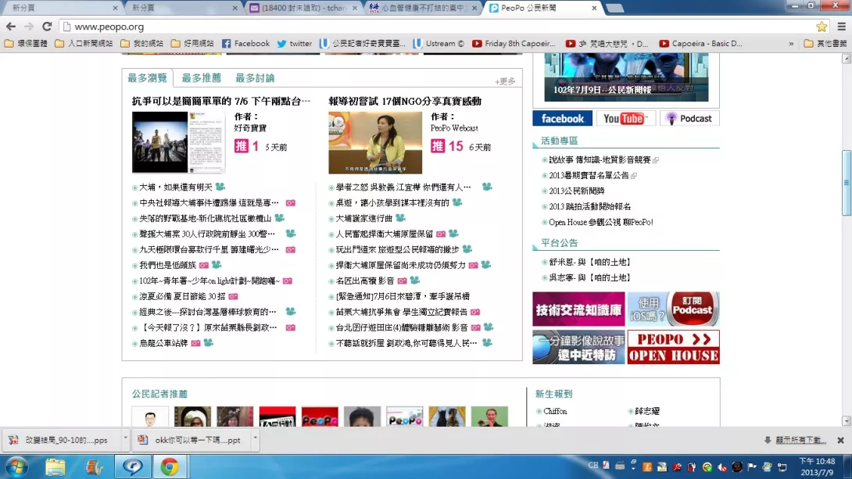
Task: Click the 顯示所有下載 link
Action: coord(800,440)
